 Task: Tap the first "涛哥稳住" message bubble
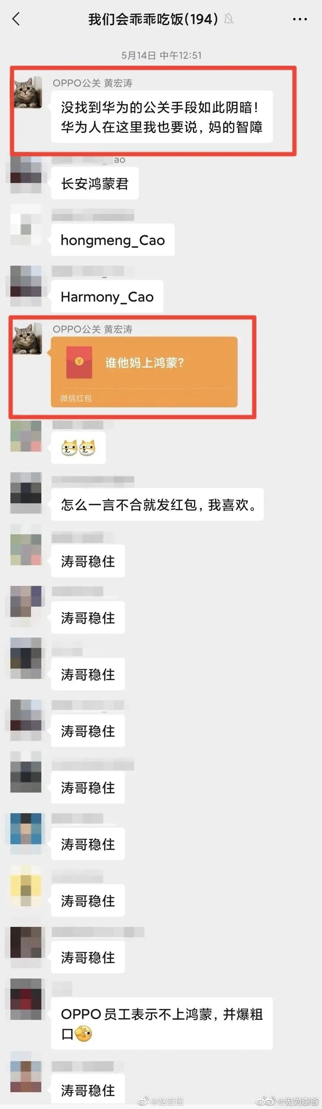(x=88, y=561)
